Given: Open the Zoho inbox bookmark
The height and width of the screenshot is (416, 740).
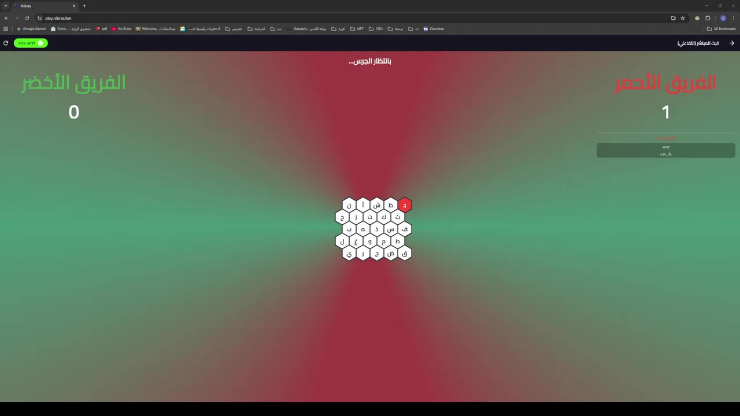Looking at the screenshot, I should (71, 29).
